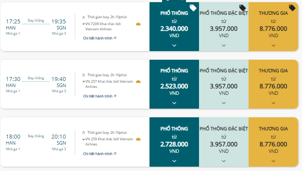Click the golden lotus icon for flight VN 259
The height and width of the screenshot is (171, 302).
tap(138, 139)
